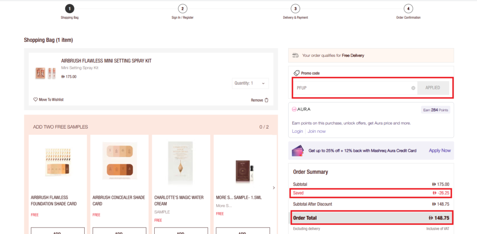The width and height of the screenshot is (477, 234).
Task: Click the step 1 Shopping Bag circle
Action: click(x=70, y=8)
